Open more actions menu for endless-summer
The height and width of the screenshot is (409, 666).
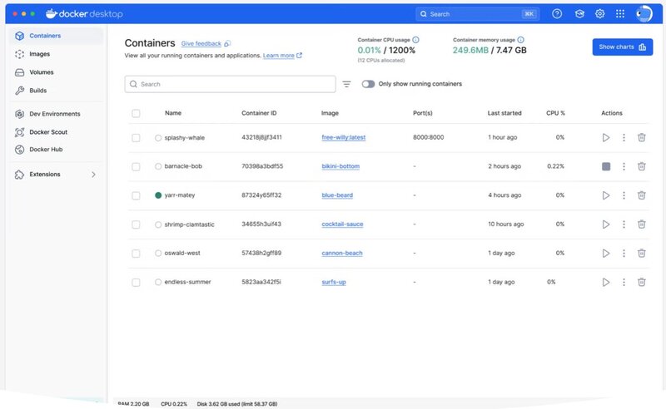tap(624, 282)
